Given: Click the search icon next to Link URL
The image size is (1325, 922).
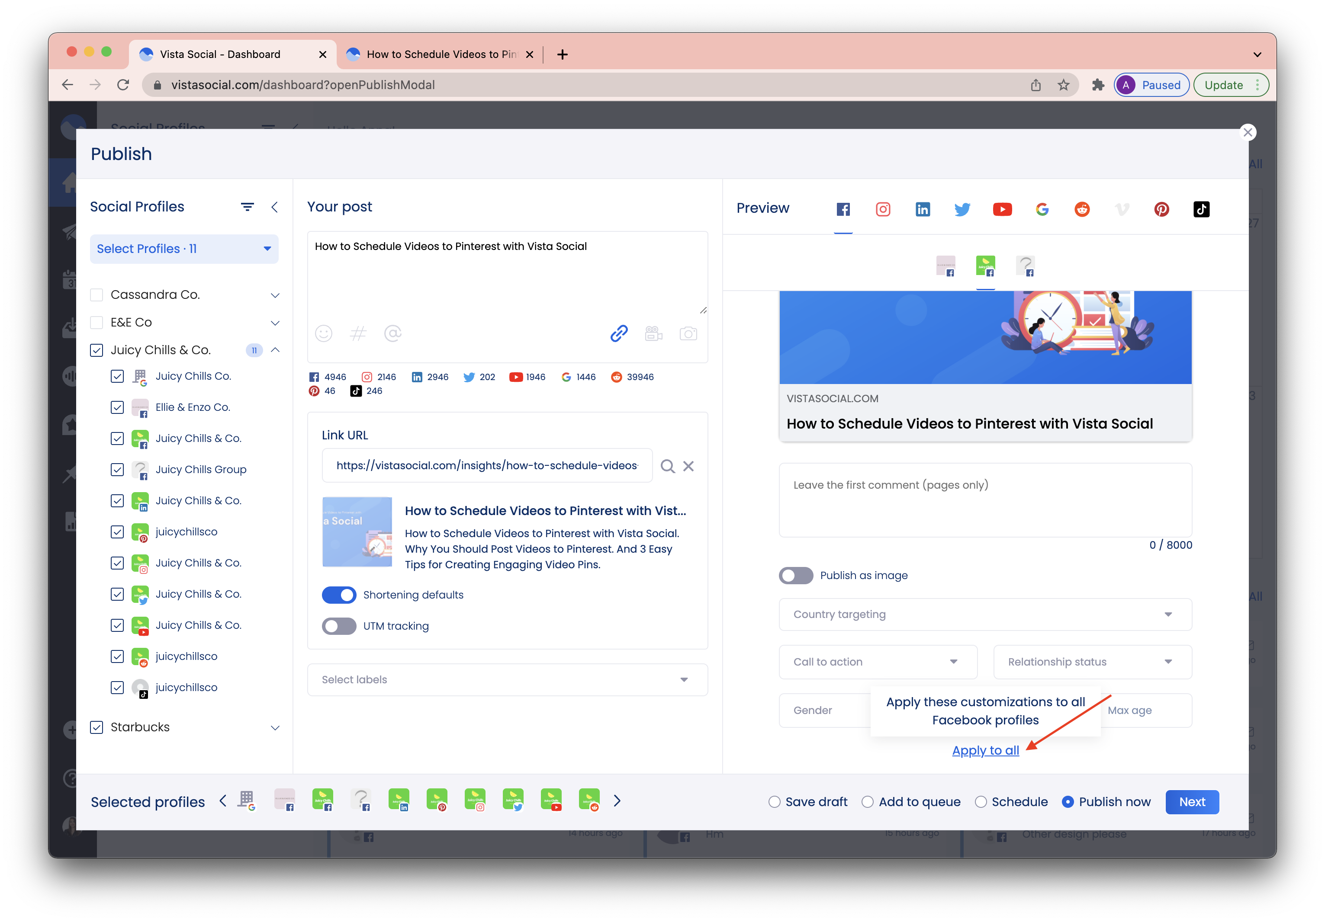Looking at the screenshot, I should pos(667,466).
